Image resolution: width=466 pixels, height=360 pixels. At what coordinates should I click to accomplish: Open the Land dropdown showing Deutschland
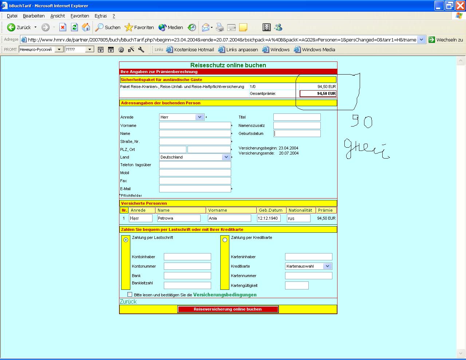[x=226, y=157]
